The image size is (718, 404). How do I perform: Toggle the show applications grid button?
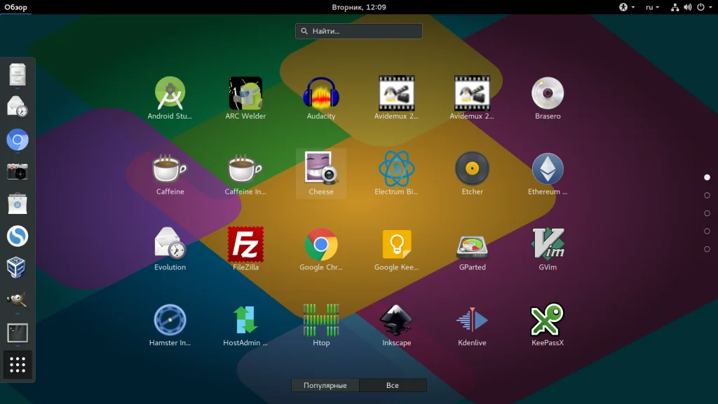tap(18, 365)
